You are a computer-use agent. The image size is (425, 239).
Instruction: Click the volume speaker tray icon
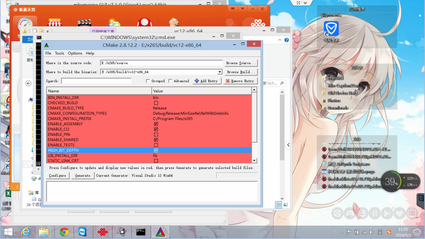click(371, 232)
